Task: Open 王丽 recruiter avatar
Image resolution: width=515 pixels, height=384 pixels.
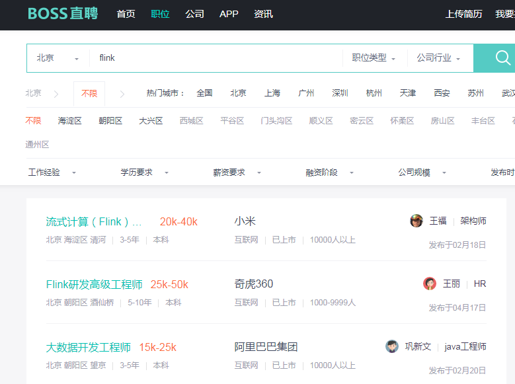Action: (430, 284)
